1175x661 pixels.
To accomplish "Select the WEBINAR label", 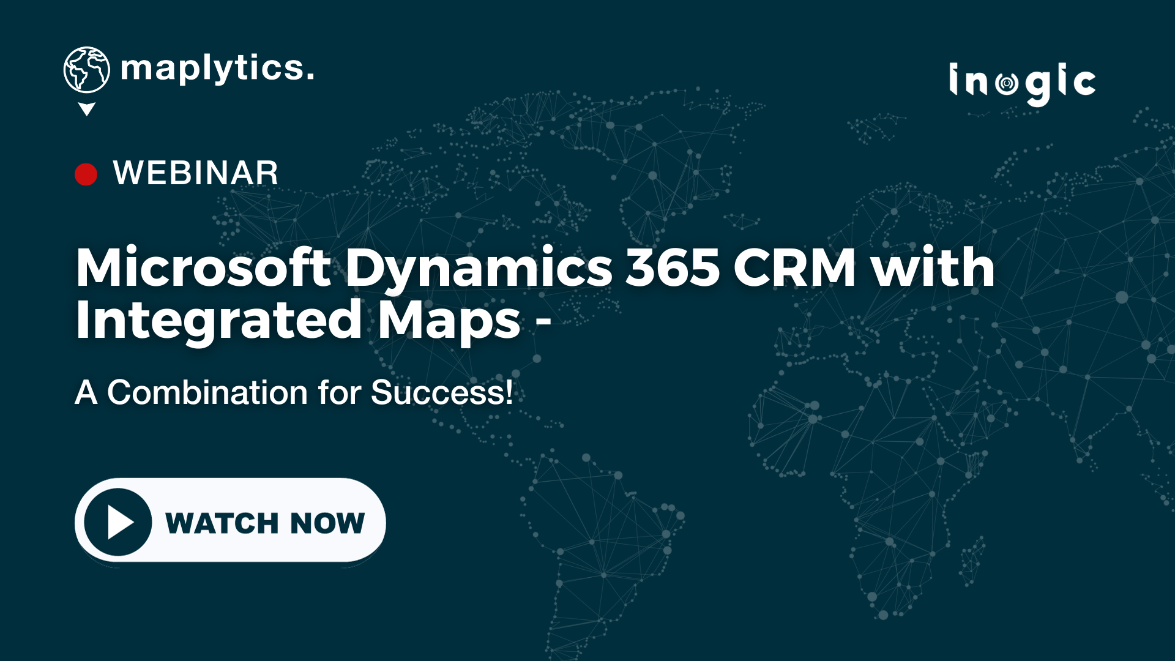I will coord(196,173).
